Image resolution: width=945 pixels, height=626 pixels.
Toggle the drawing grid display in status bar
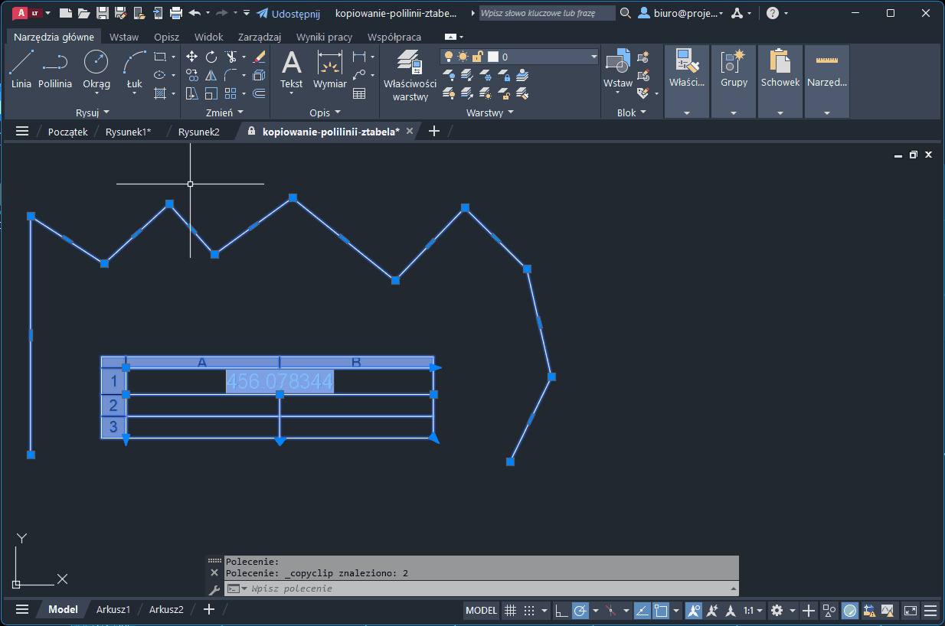[x=511, y=611]
